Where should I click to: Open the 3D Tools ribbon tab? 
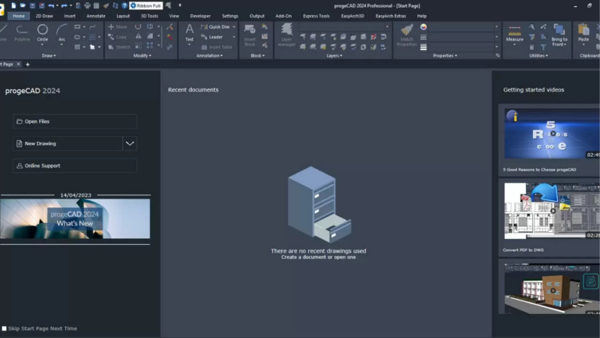tap(149, 16)
